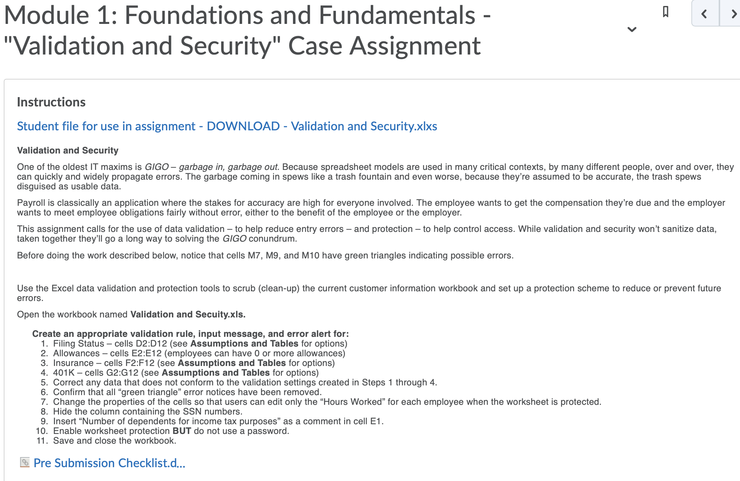The width and height of the screenshot is (740, 481).
Task: Click the italic 'garbage in, garbage out' phrase
Action: click(229, 167)
